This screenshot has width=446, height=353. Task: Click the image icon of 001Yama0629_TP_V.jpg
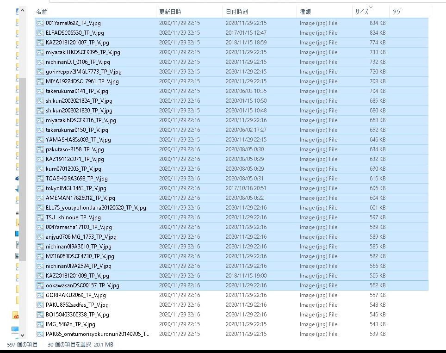pyautogui.click(x=40, y=23)
